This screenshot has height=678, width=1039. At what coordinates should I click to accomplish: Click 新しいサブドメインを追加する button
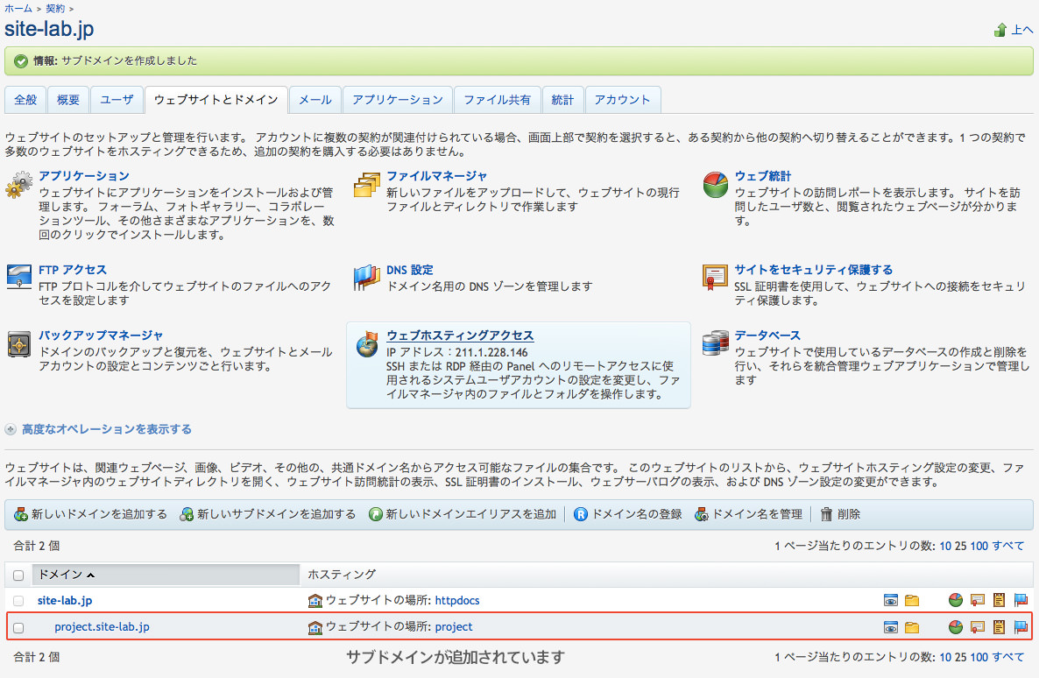point(268,514)
